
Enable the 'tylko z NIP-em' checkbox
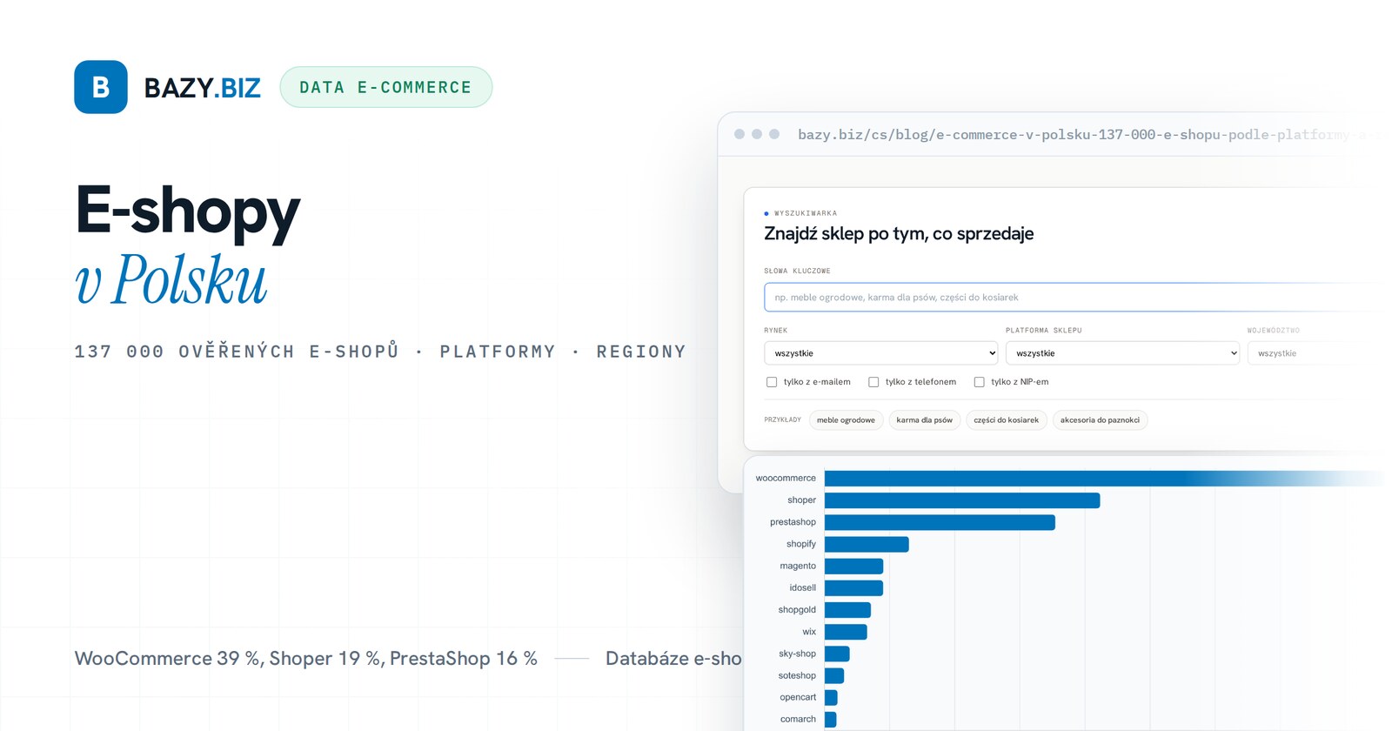(x=979, y=382)
